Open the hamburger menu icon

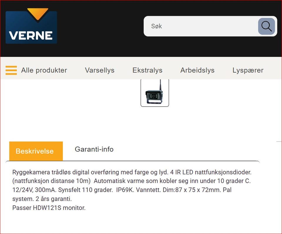(11, 70)
